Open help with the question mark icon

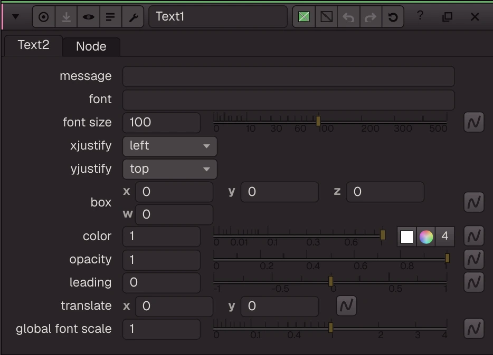(x=420, y=16)
